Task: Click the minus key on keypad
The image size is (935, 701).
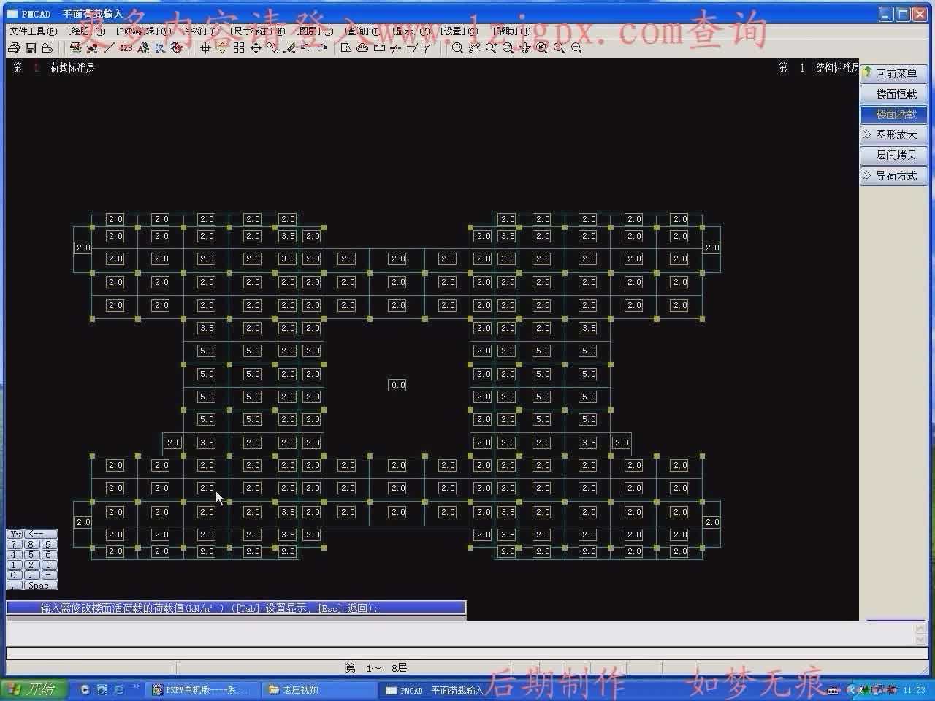Action: coord(50,575)
